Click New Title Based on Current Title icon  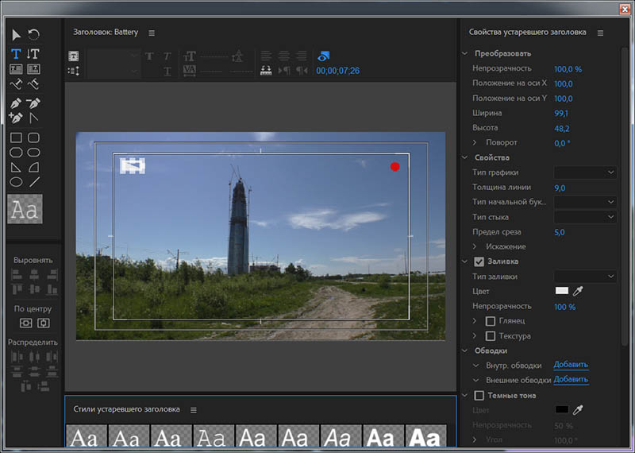pyautogui.click(x=74, y=56)
